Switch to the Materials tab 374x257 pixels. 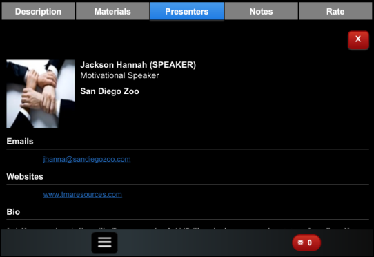[x=112, y=11]
